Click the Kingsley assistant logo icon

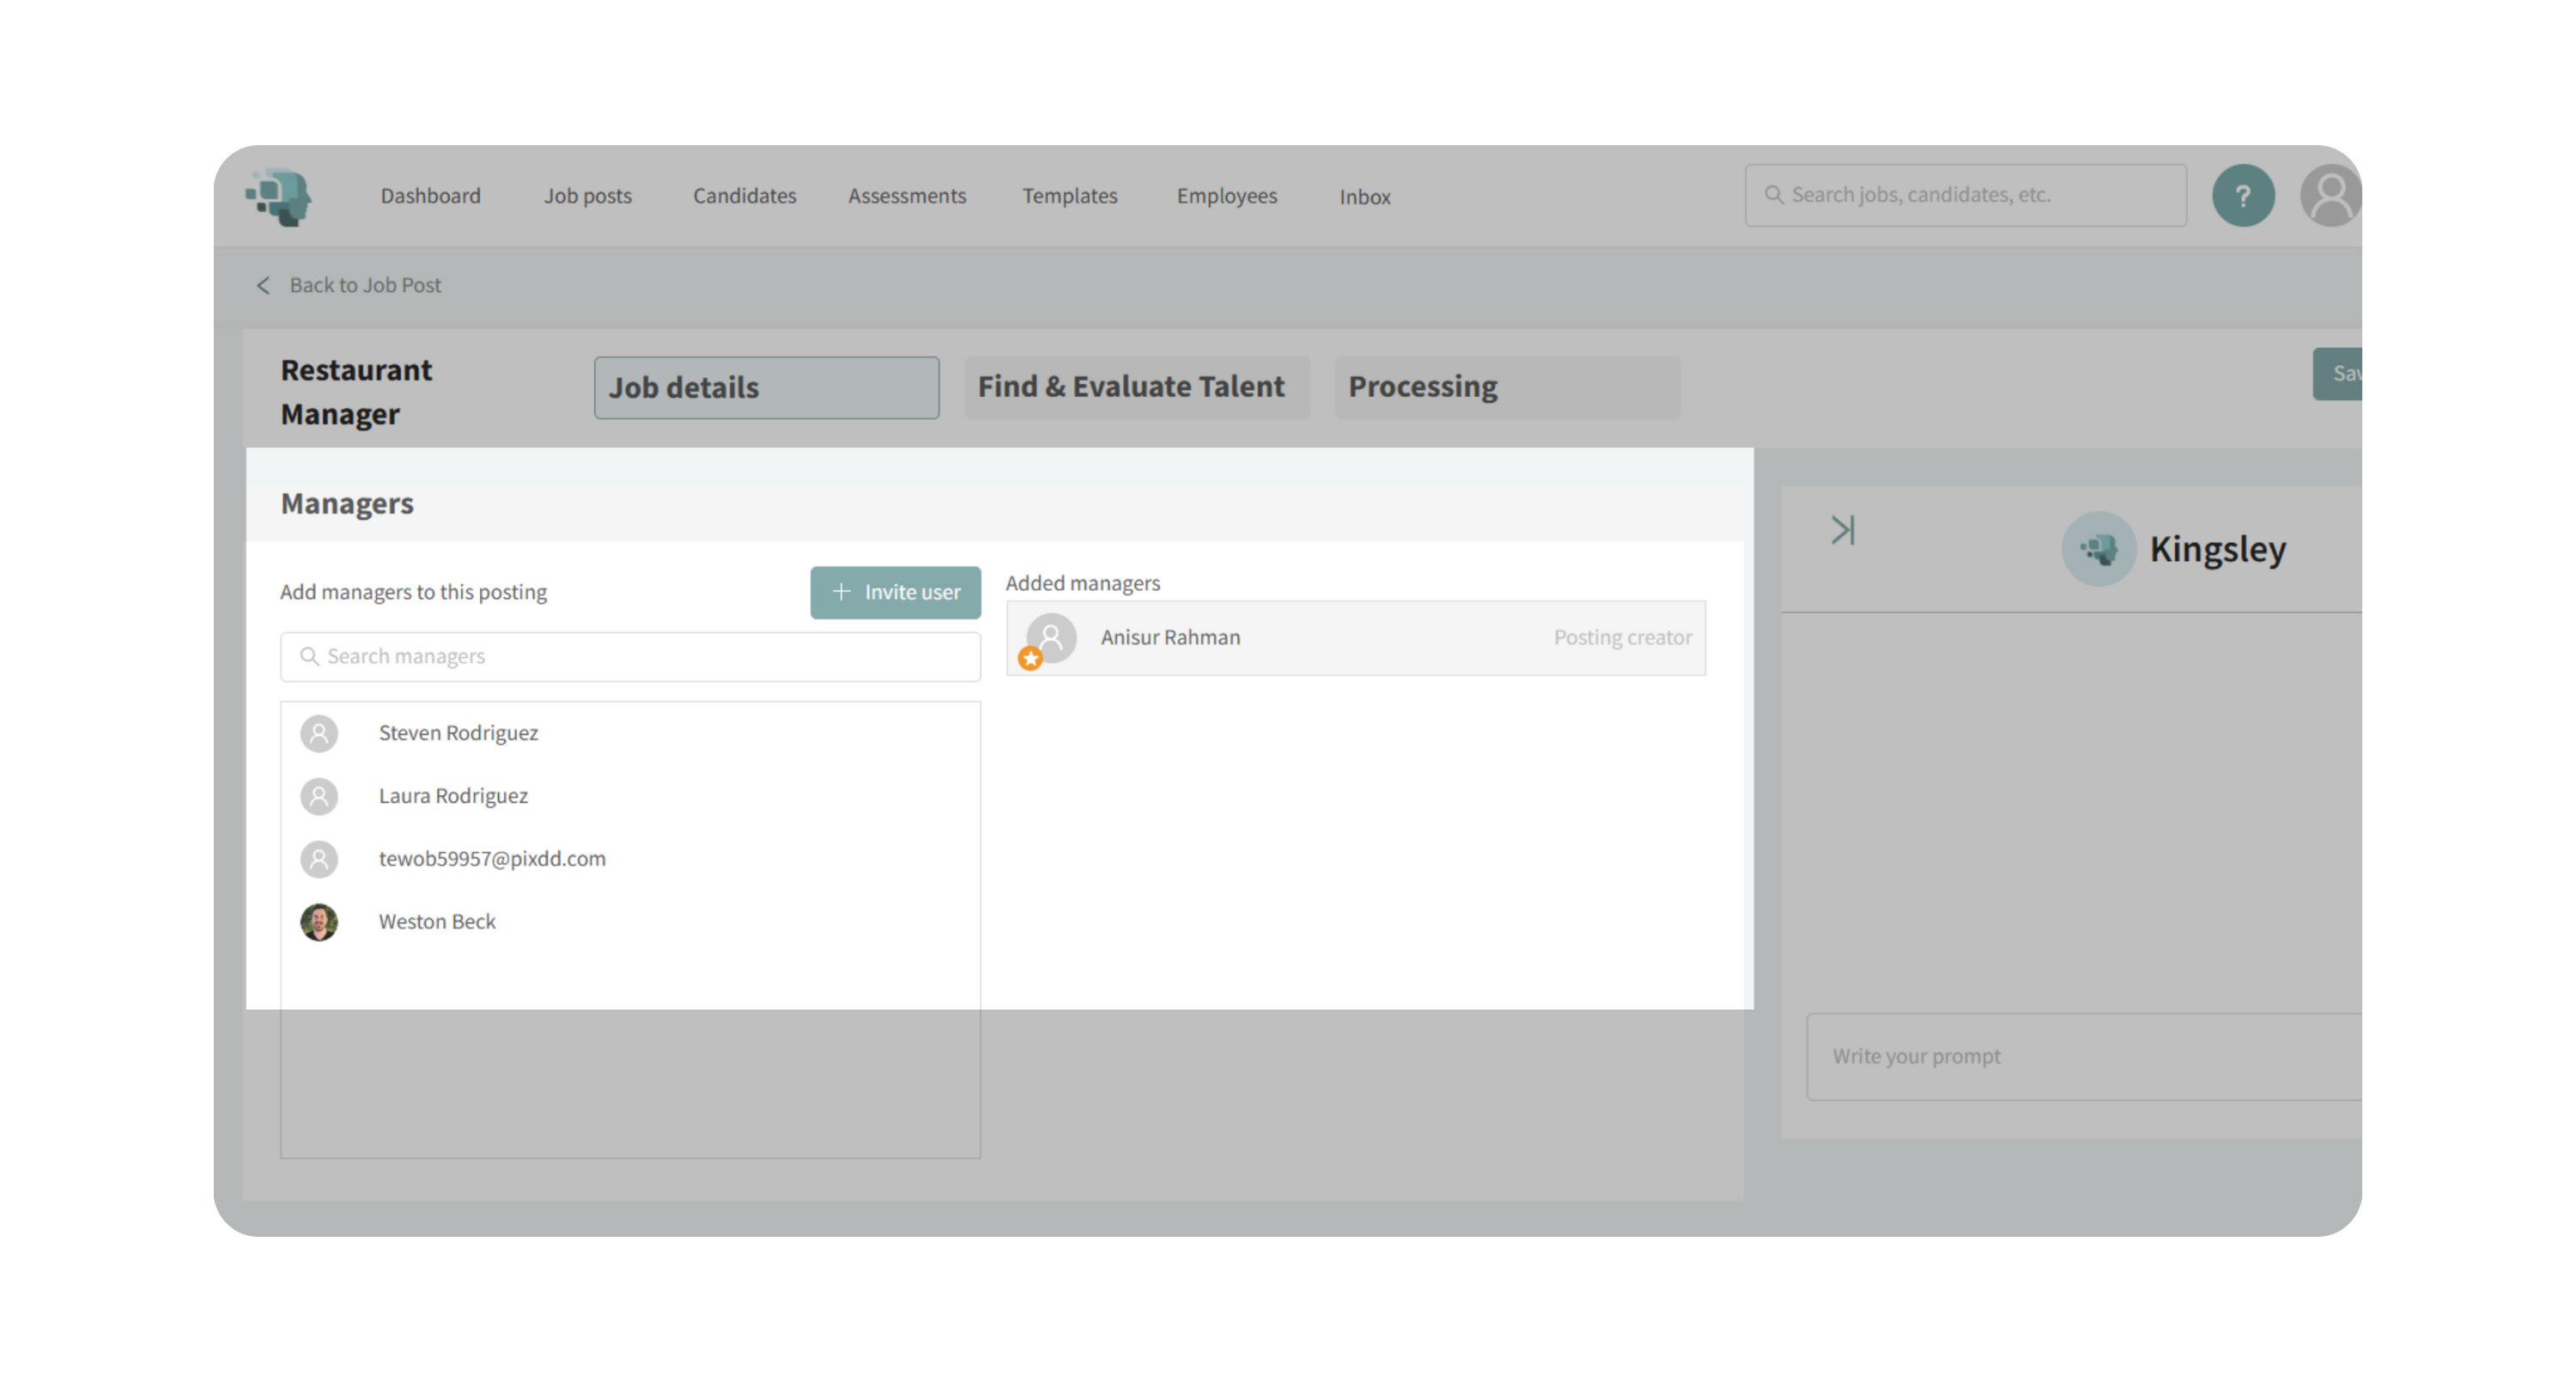click(x=2098, y=549)
